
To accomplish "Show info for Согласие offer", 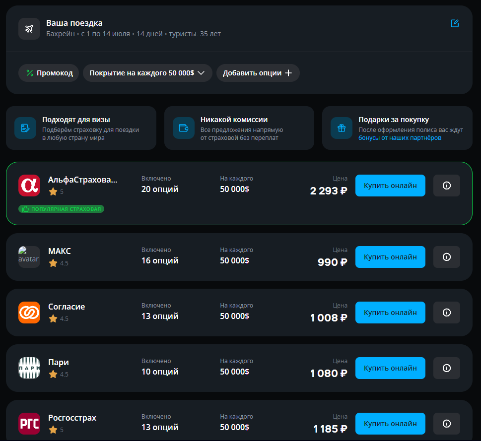I will click(447, 313).
